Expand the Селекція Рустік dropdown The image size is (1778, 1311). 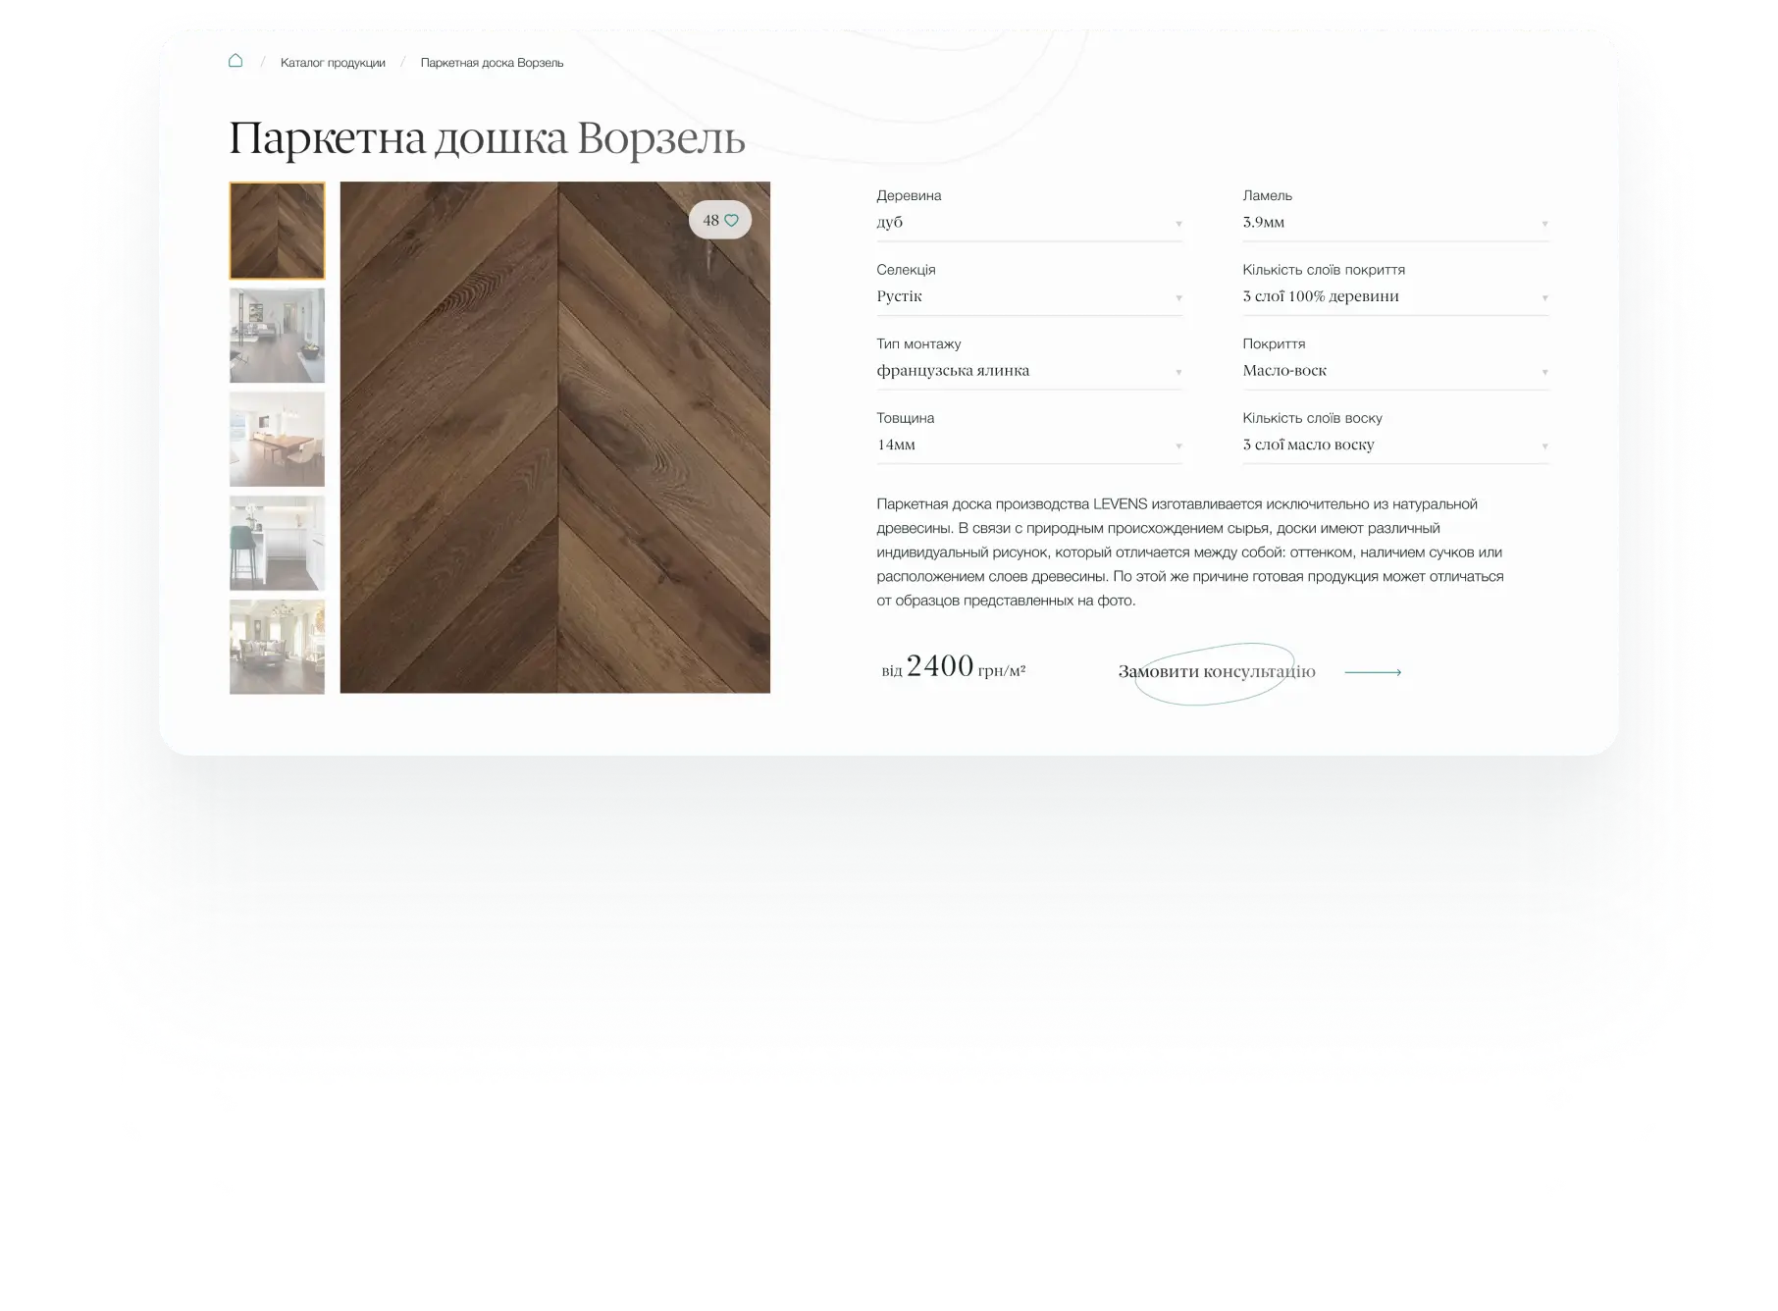coord(1029,297)
